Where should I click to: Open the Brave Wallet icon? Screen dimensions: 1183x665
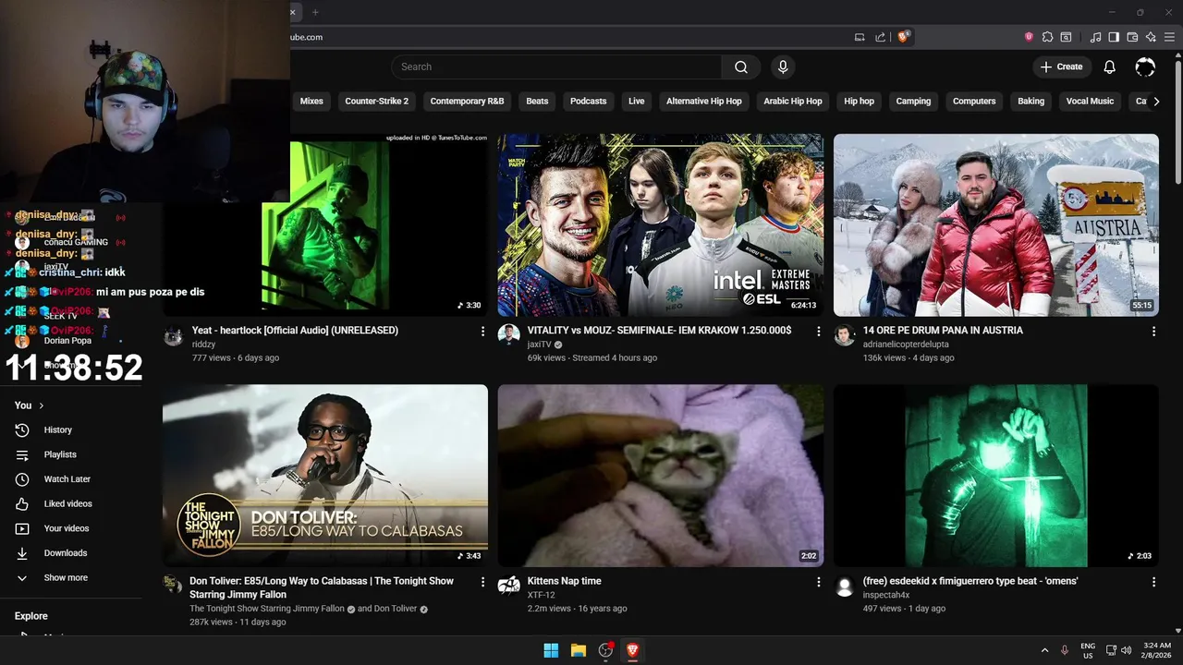1132,37
